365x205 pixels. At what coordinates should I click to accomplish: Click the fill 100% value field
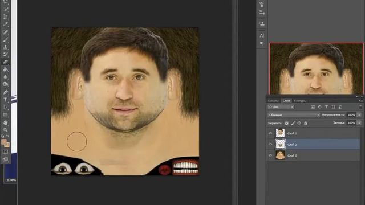[351, 123]
